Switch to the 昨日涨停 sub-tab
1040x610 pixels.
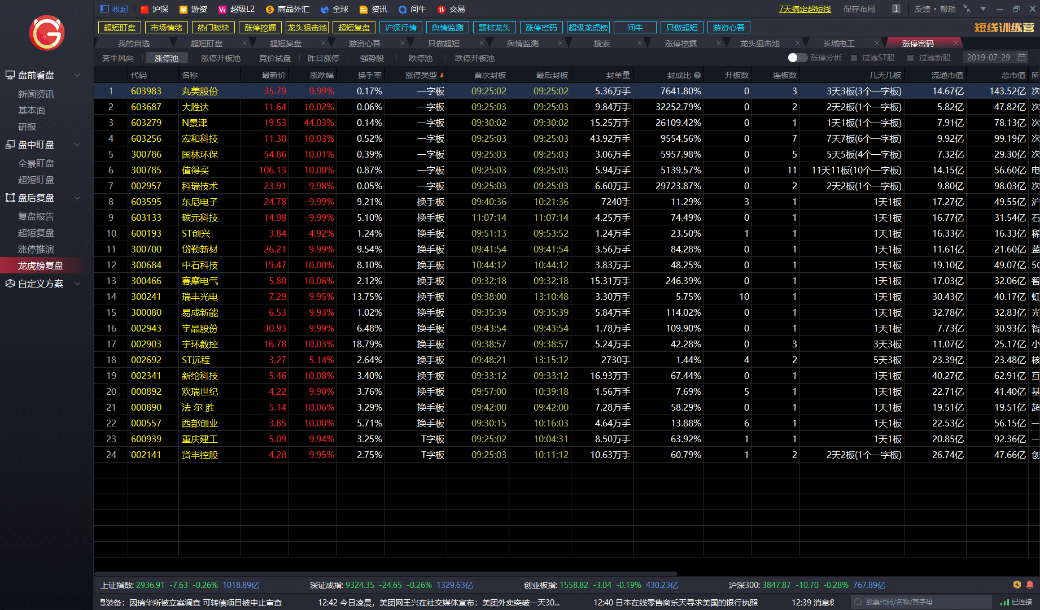tap(324, 58)
